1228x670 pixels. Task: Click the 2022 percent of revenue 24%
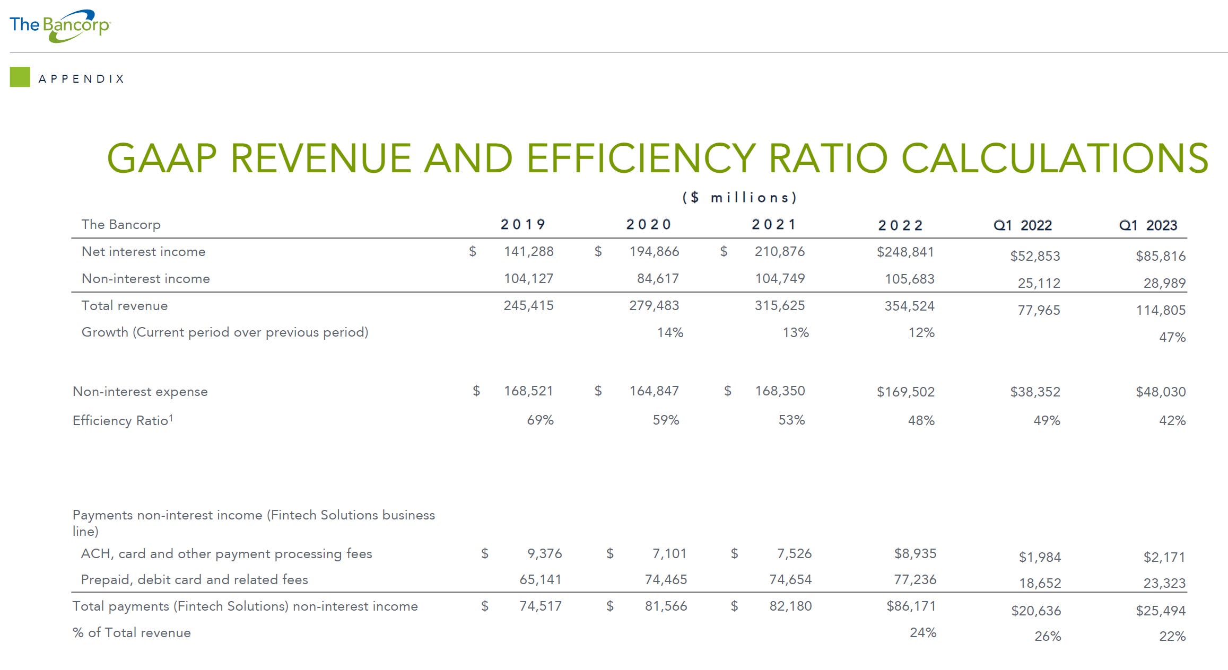pos(923,632)
